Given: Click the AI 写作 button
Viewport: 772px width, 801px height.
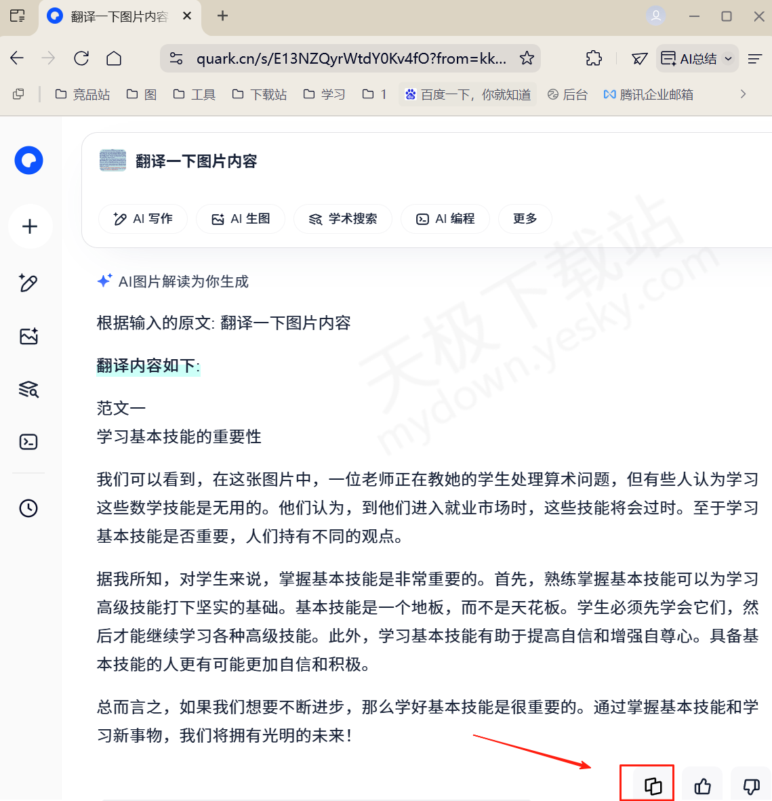Looking at the screenshot, I should [142, 219].
